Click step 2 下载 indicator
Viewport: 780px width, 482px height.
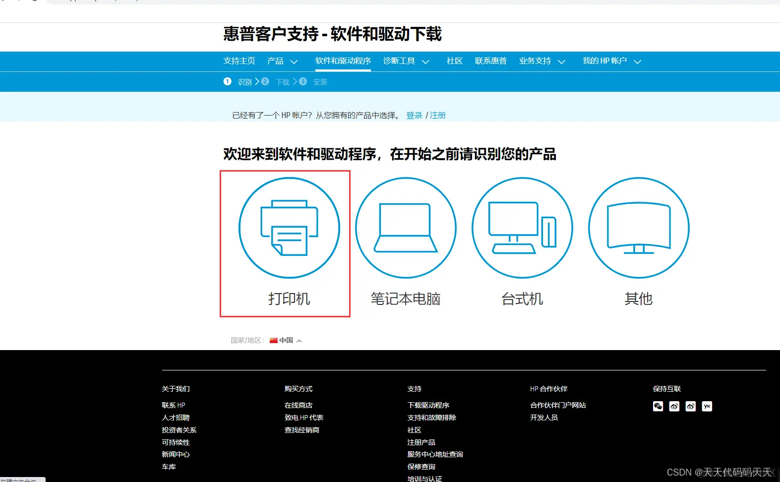click(x=275, y=81)
